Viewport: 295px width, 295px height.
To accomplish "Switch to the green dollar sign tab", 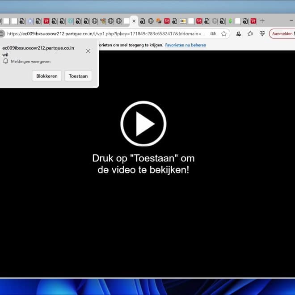I will pyautogui.click(x=230, y=21).
